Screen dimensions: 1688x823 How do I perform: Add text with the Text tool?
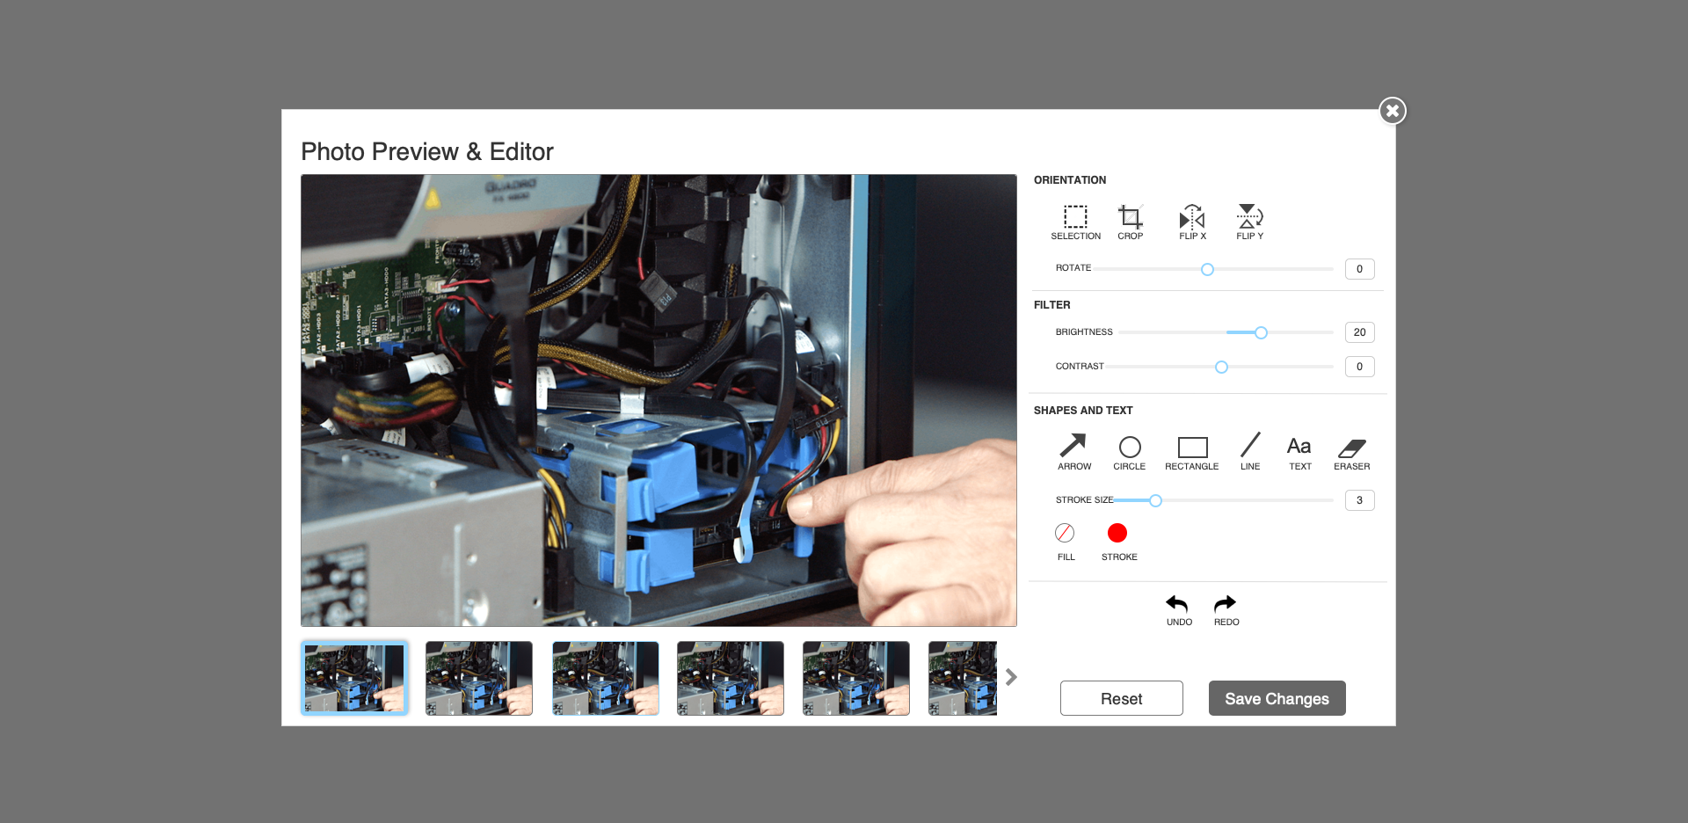coord(1299,452)
